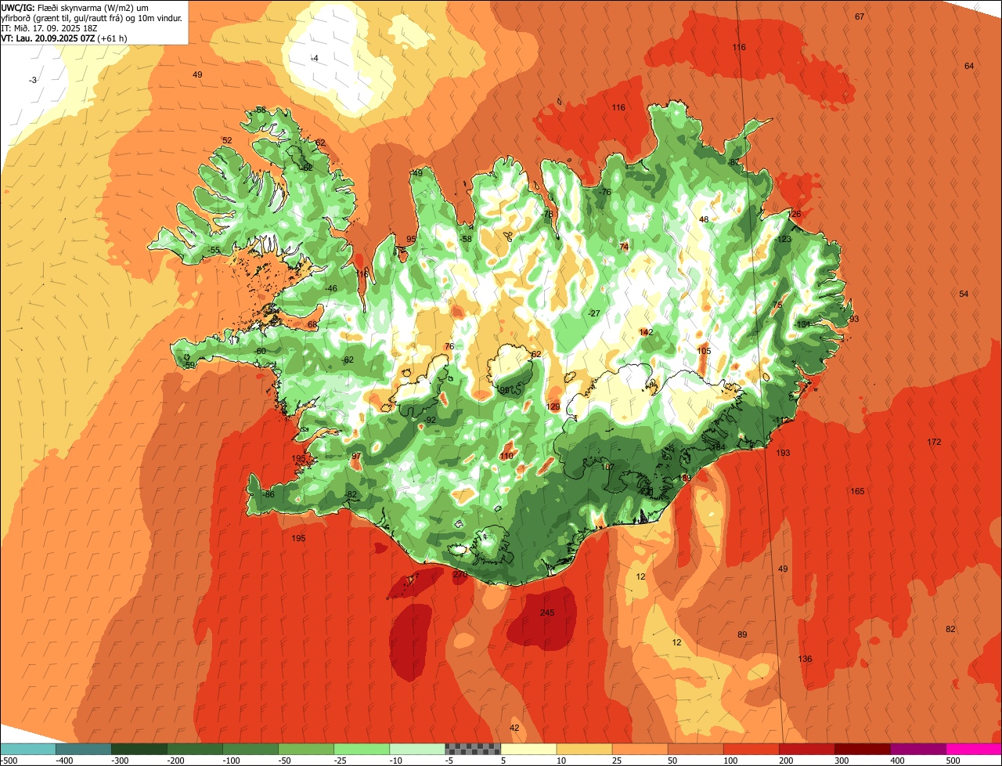
Task: Click the '142' flux value in the highlands
Action: [646, 333]
